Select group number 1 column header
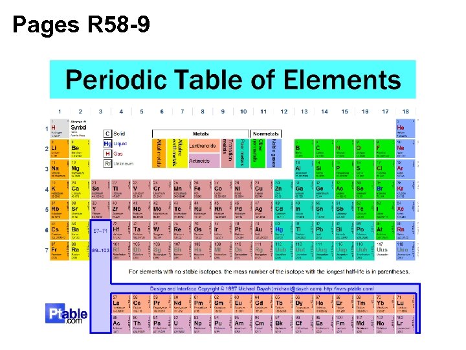 [60, 111]
